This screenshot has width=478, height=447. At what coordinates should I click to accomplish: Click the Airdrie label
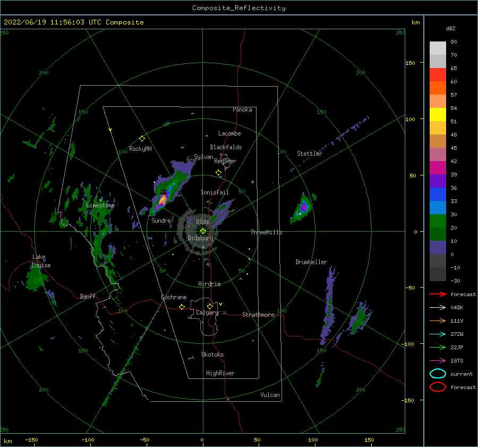[209, 284]
